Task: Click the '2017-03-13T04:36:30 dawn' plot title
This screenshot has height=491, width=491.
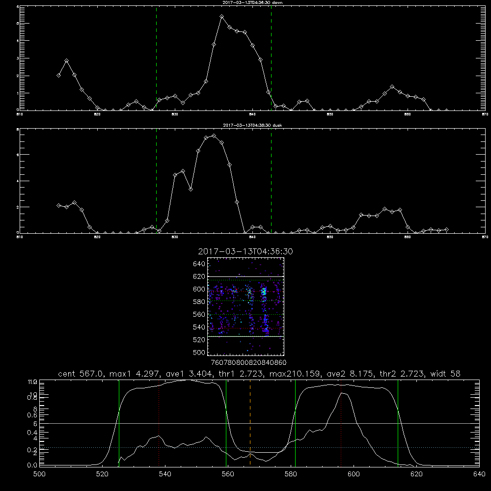Action: [252, 2]
